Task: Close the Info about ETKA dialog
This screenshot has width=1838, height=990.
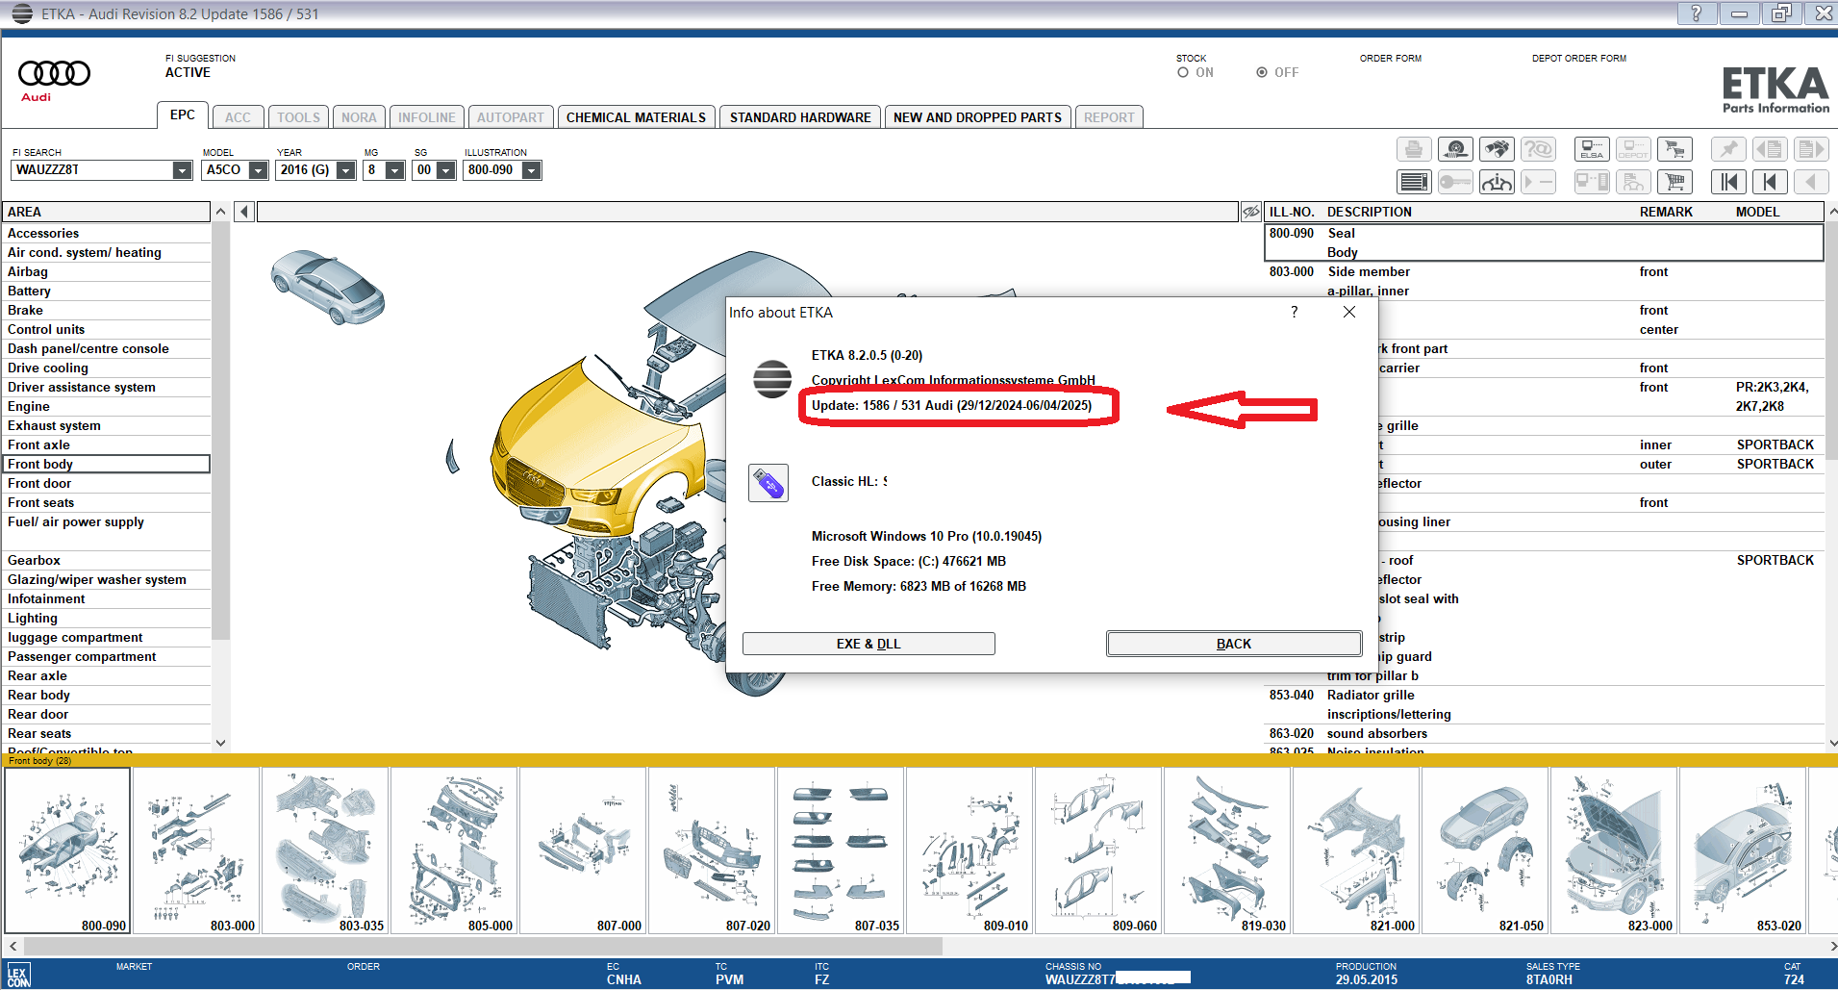Action: click(x=1349, y=312)
